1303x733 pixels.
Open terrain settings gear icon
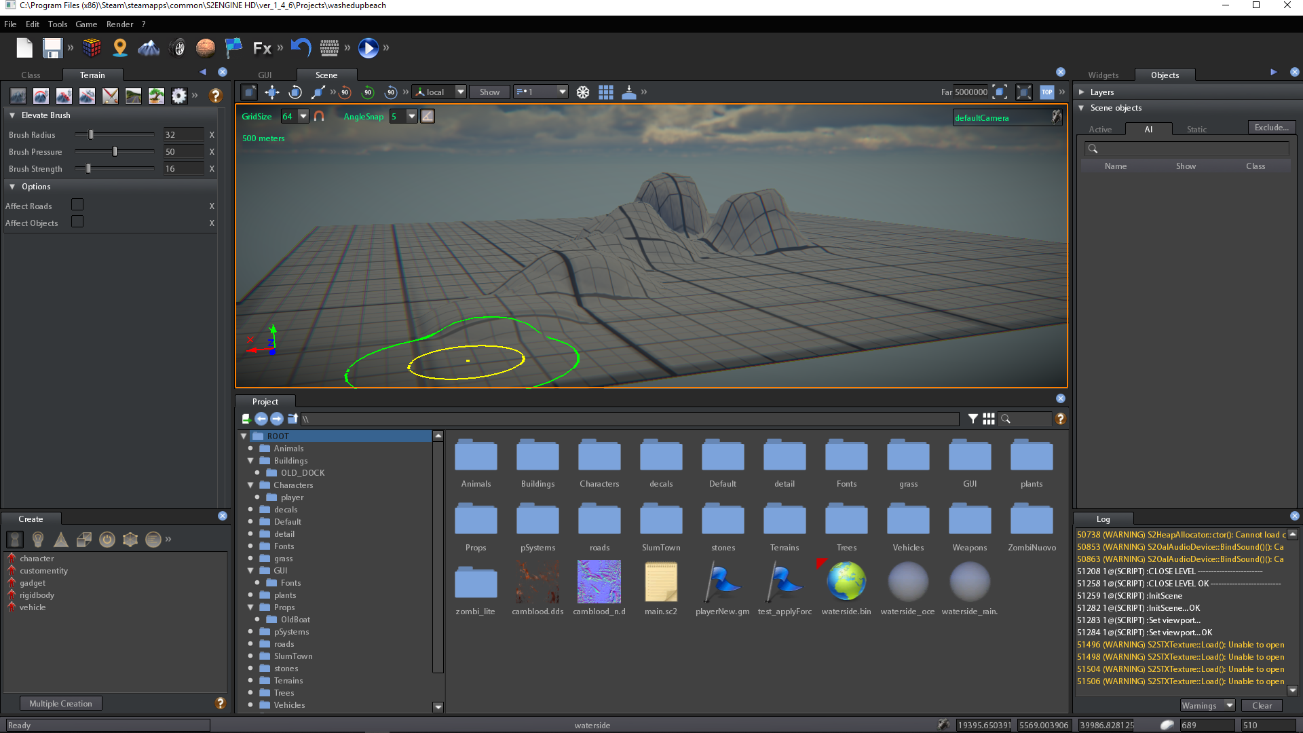pyautogui.click(x=179, y=96)
